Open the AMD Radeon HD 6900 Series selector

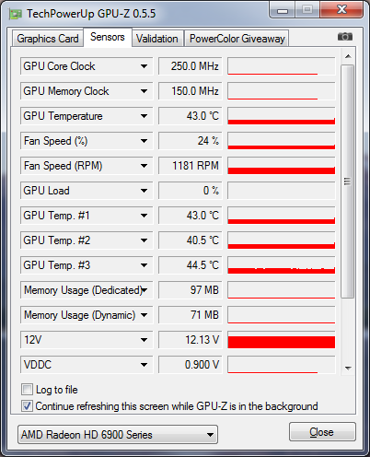(118, 435)
